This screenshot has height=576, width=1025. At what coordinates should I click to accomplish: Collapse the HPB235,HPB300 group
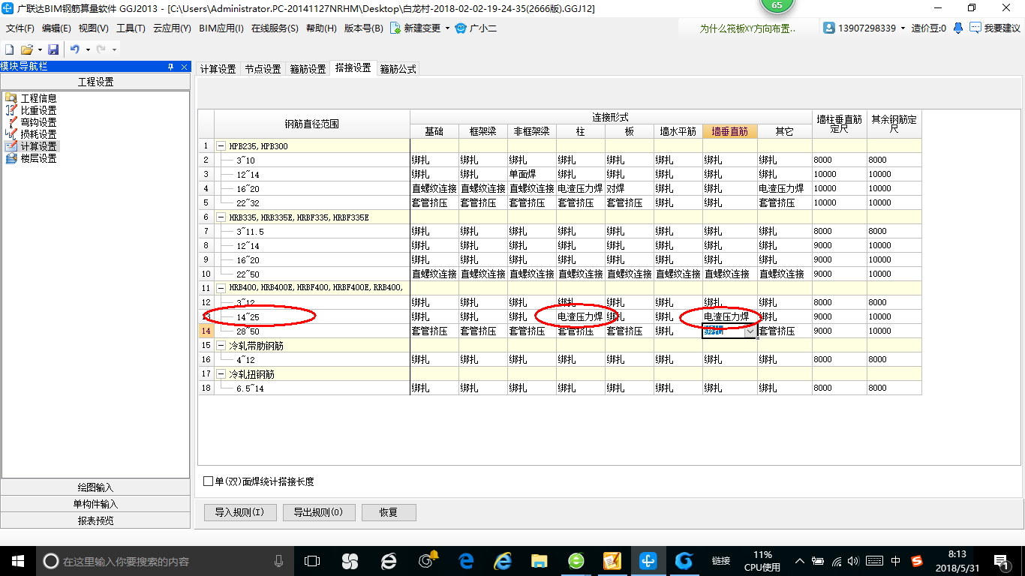tap(221, 146)
